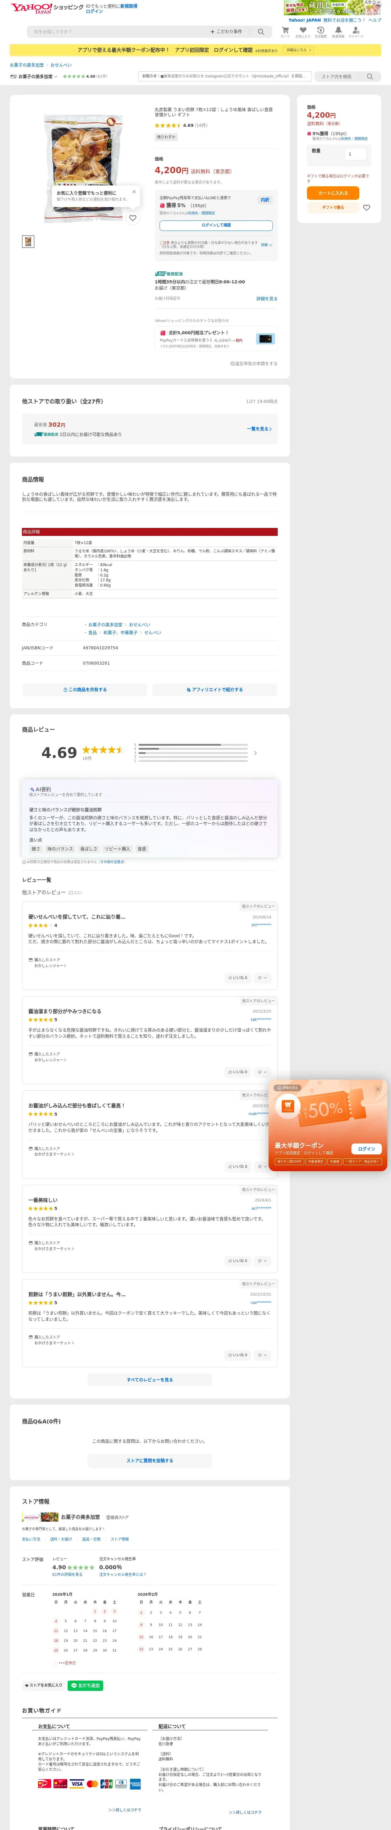Screen dimensions: 391x1830
Task: Click the magnifier icon in the store search box
Action: tap(370, 77)
